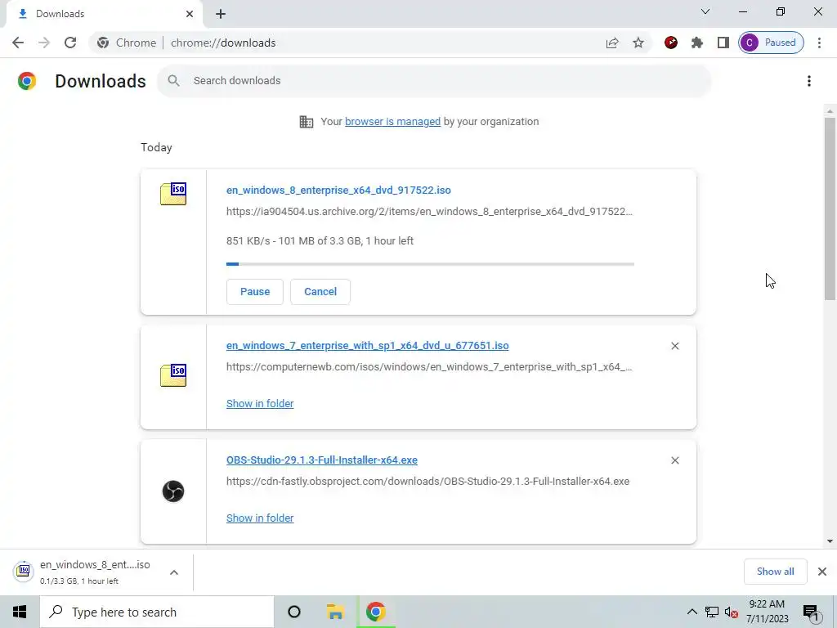Click the scrollbar down arrow

click(x=830, y=541)
